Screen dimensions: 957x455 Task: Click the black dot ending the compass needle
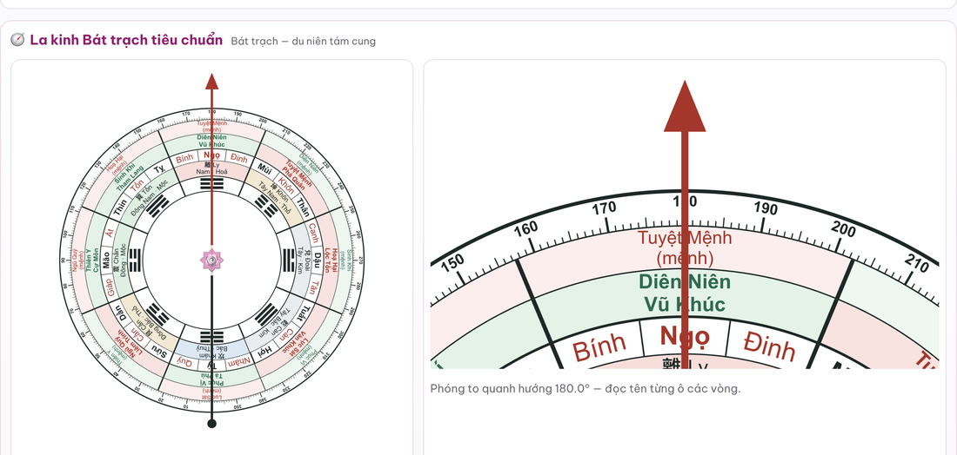(211, 424)
